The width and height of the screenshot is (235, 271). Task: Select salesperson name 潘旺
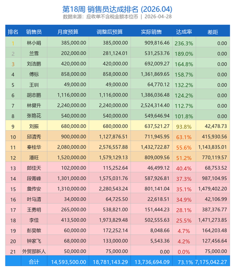click(34, 158)
